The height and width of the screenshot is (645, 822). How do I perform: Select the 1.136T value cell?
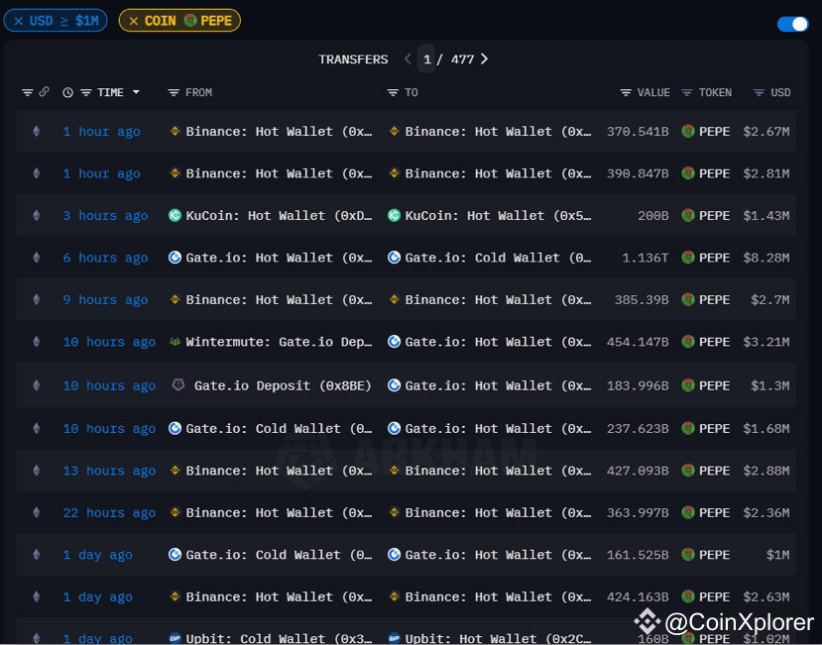[645, 258]
